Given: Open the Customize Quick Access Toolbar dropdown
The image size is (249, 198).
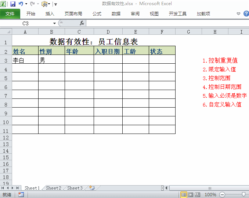Looking at the screenshot, I should coord(55,4).
